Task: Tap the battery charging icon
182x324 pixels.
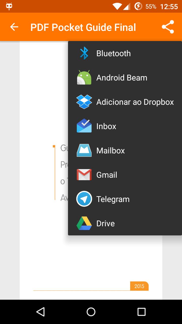Action: click(x=138, y=6)
